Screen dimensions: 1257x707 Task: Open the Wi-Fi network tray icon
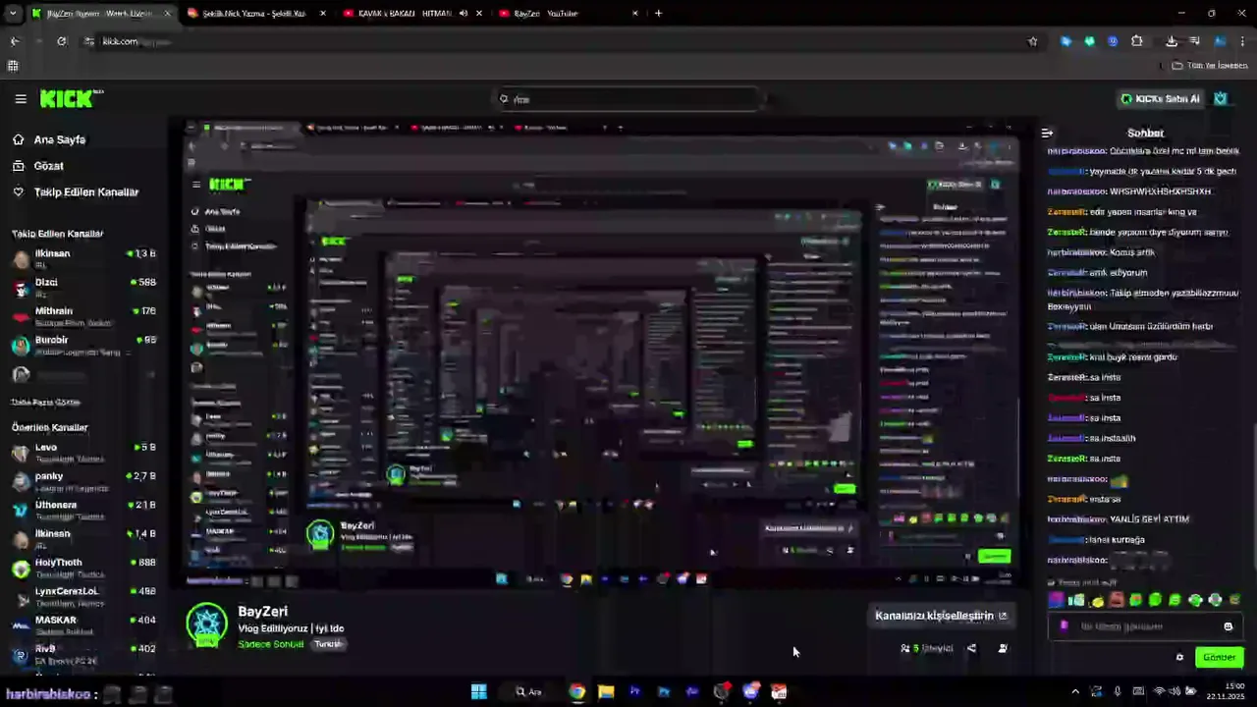point(1160,692)
